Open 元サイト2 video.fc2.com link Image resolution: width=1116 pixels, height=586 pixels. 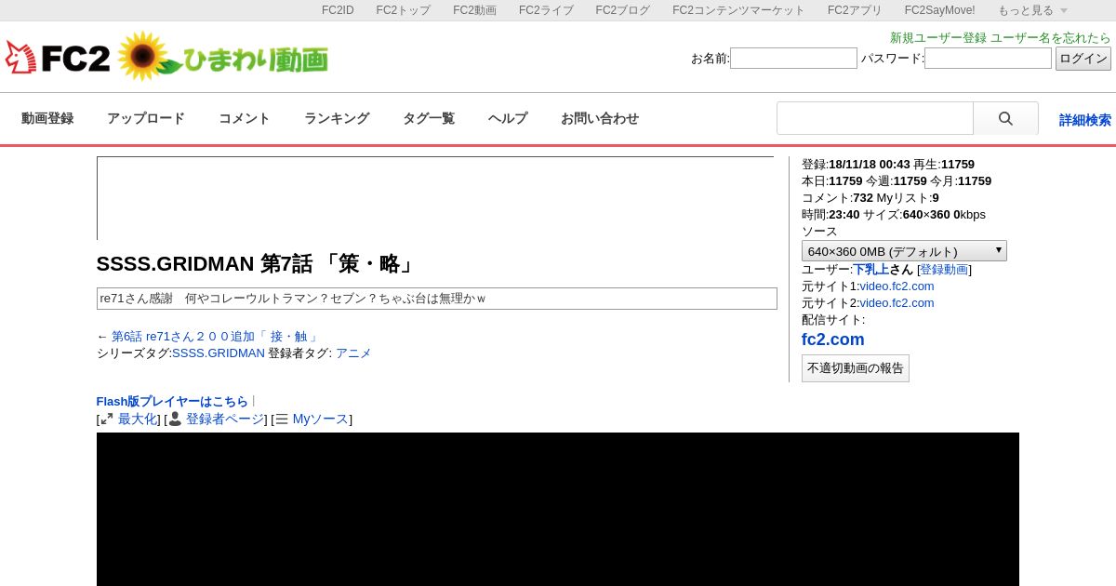897,303
